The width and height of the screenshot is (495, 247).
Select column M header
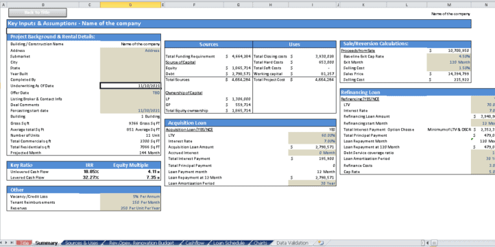[449, 5]
